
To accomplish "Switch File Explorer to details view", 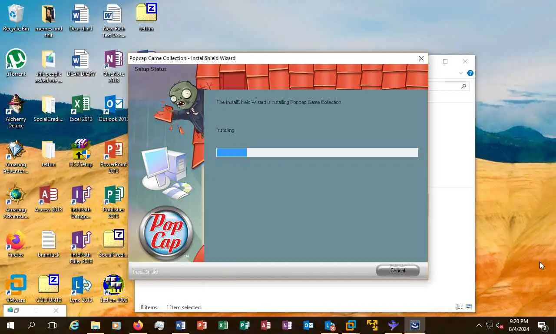I will coord(459,307).
